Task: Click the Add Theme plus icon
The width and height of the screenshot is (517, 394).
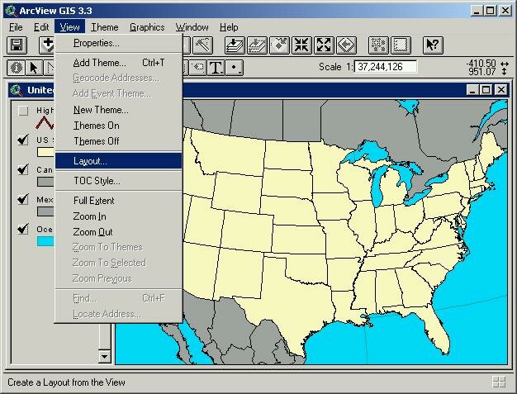Action: pos(47,45)
